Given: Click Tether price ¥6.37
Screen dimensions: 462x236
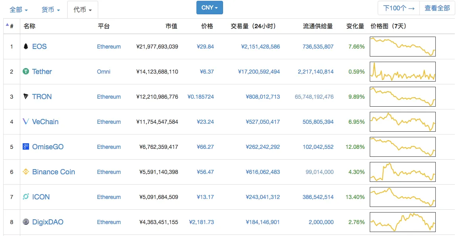Looking at the screenshot, I should pyautogui.click(x=207, y=72).
